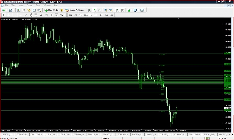Click the 762/1 kb connection status
Image resolution: width=234 pixels, height=140 pixels.
point(222,139)
